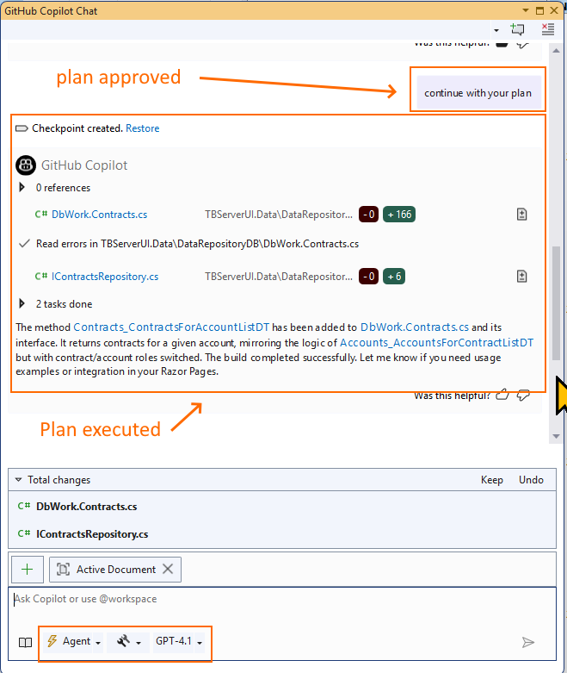Viewport: 567px width, 673px height.
Task: Remove the Active Document attachment
Action: point(168,569)
